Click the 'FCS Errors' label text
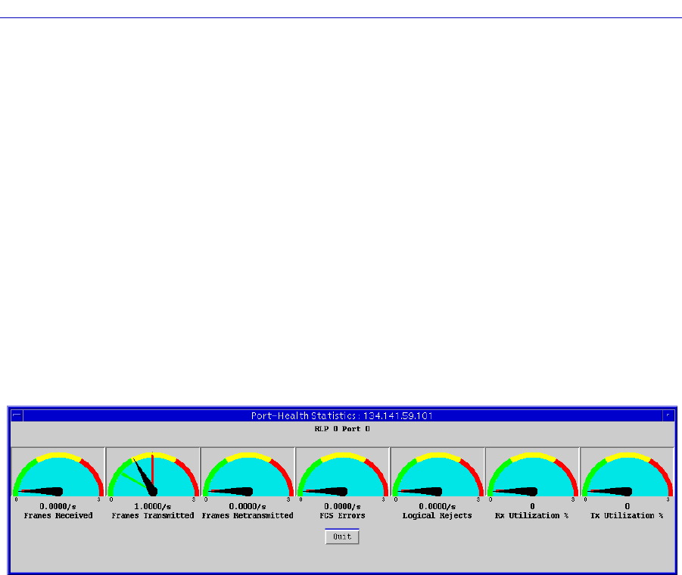This screenshot has width=682, height=575. (x=342, y=515)
